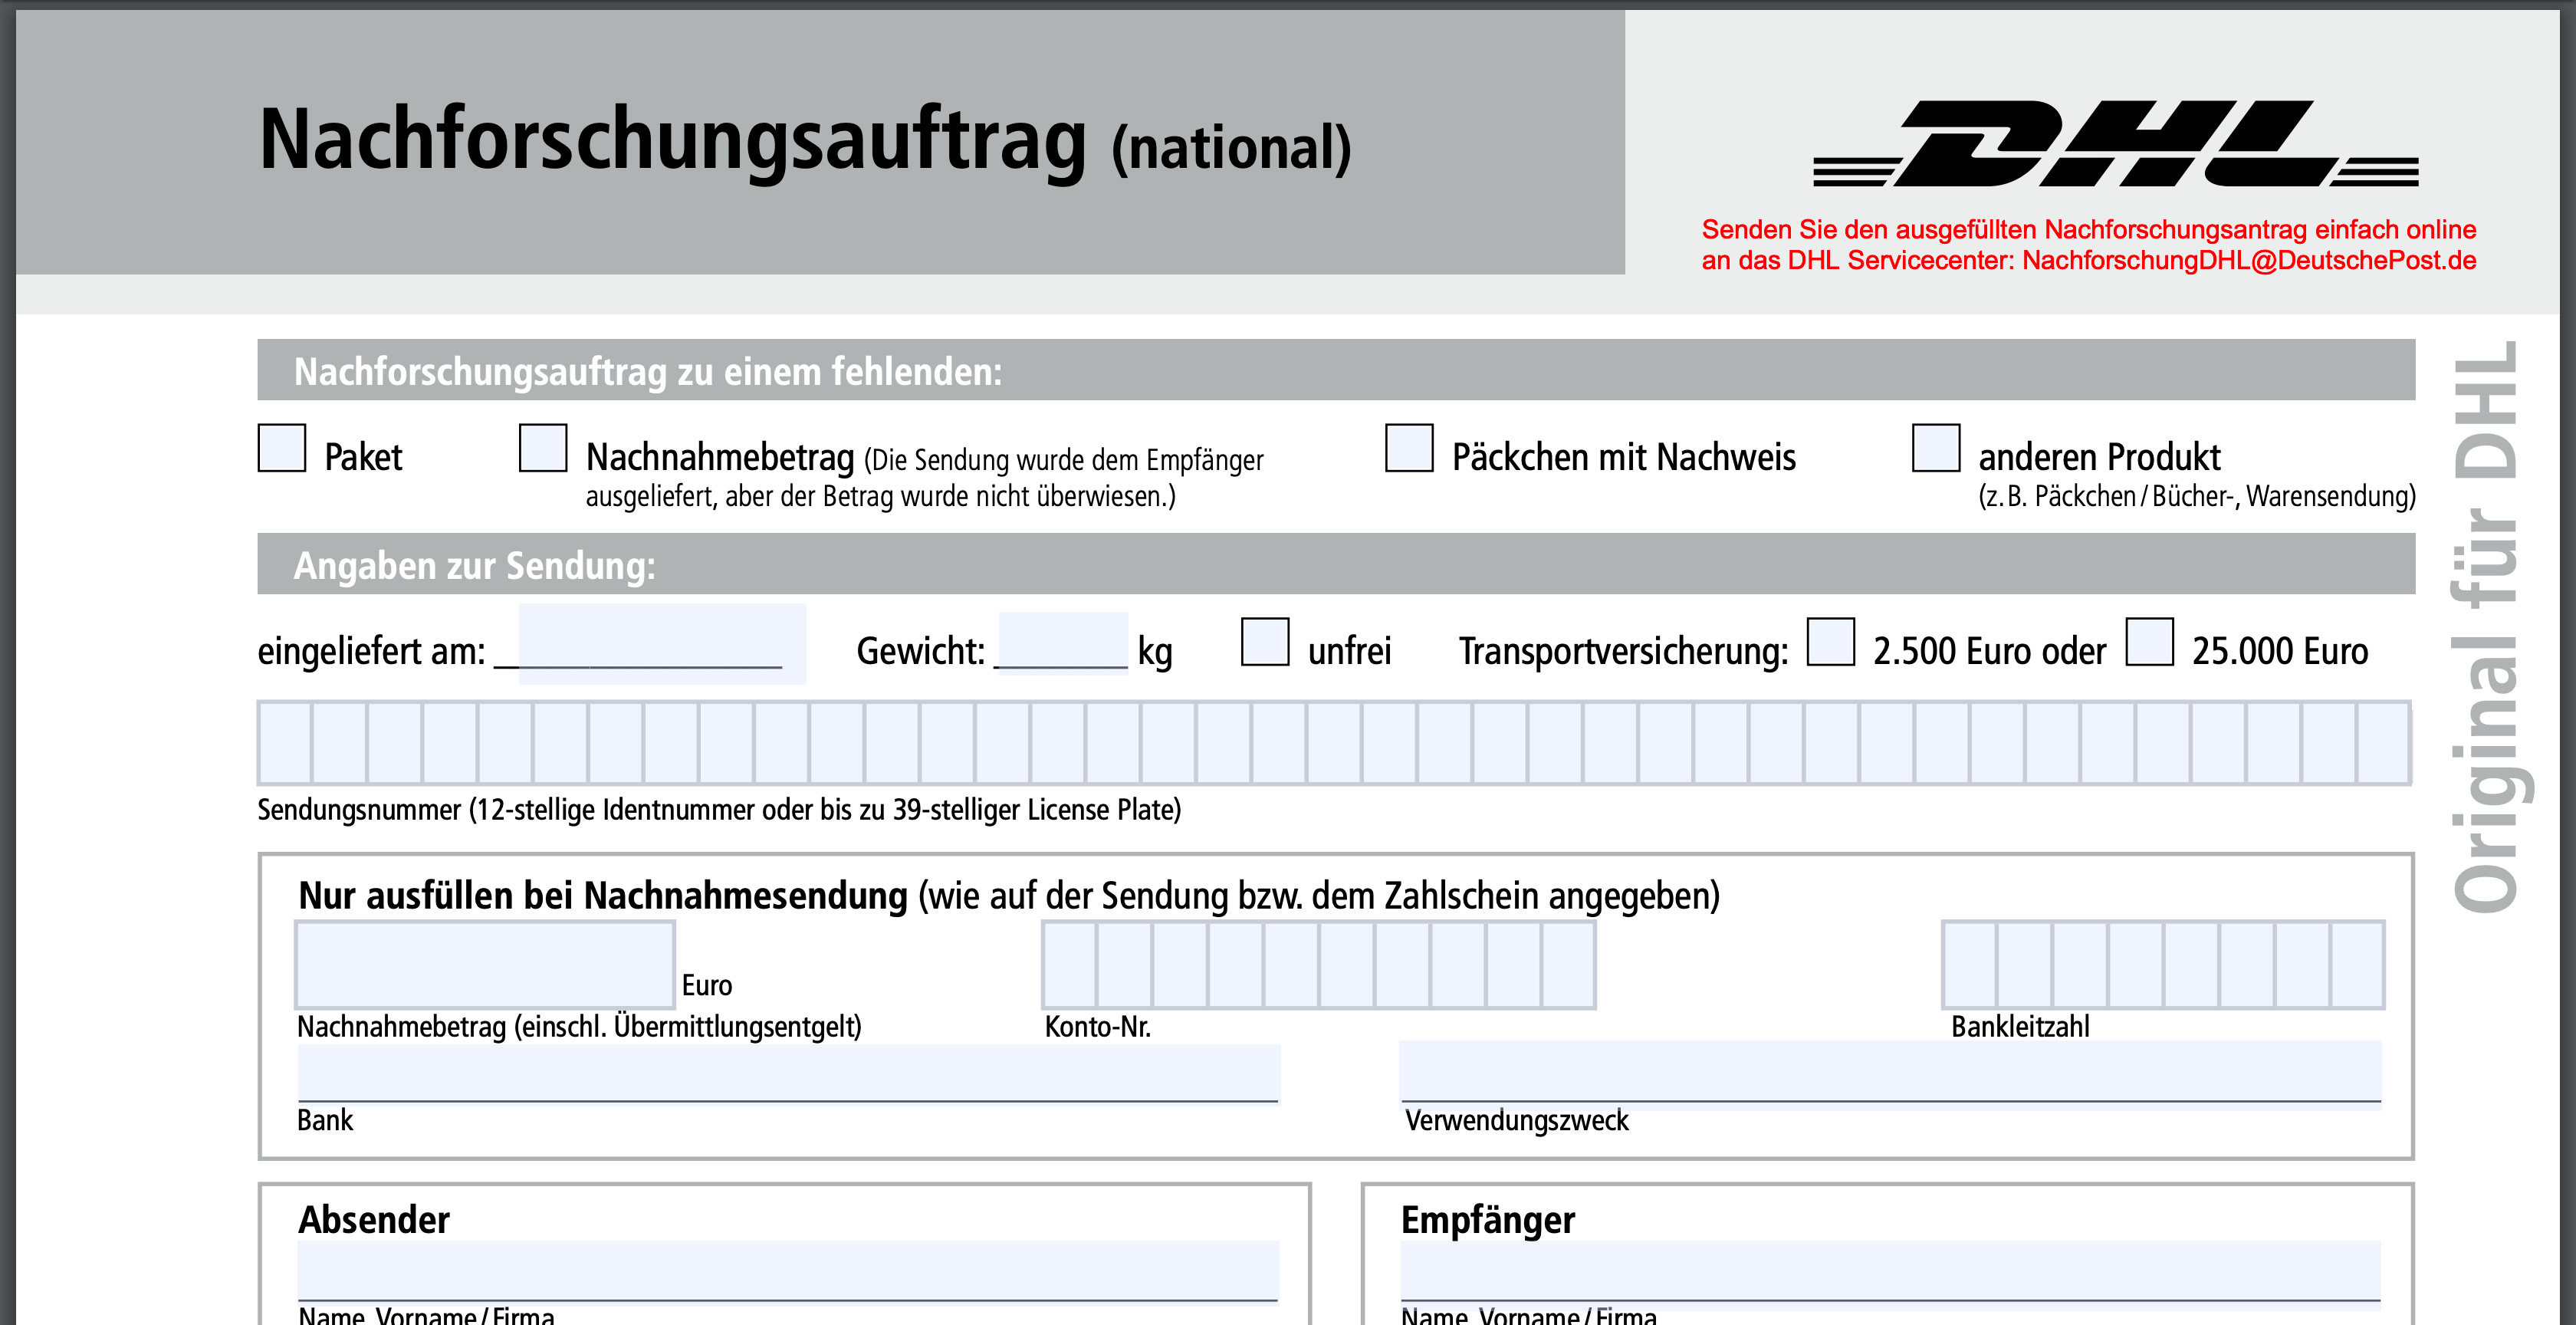Click Empfänger Name, Vorname/Firma field
Screen dimensions: 2576x1325
(1890, 1272)
